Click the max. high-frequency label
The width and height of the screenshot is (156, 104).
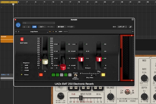click(x=74, y=44)
